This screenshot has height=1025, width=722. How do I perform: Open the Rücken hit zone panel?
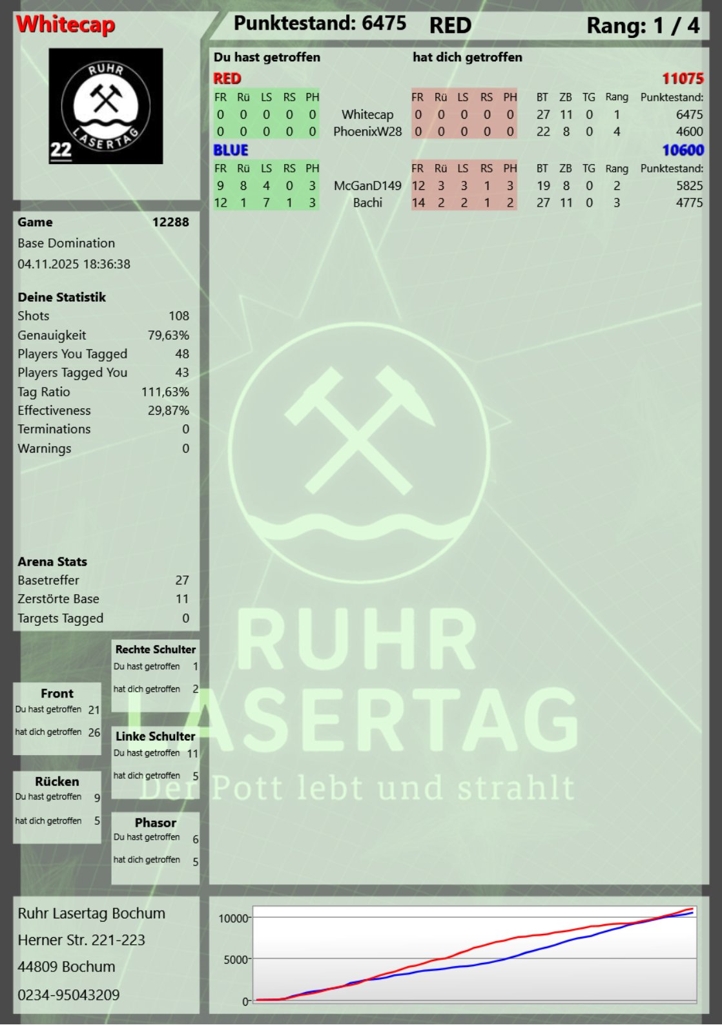point(57,805)
